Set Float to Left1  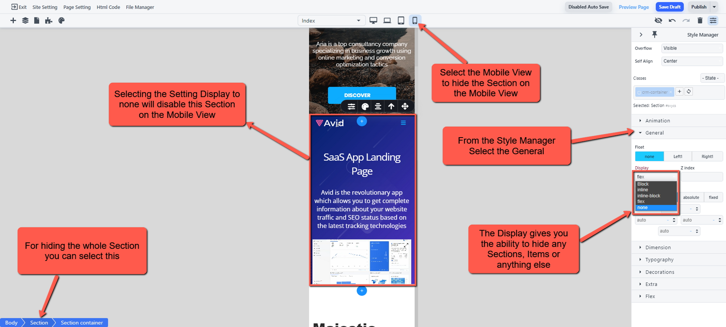coord(678,156)
